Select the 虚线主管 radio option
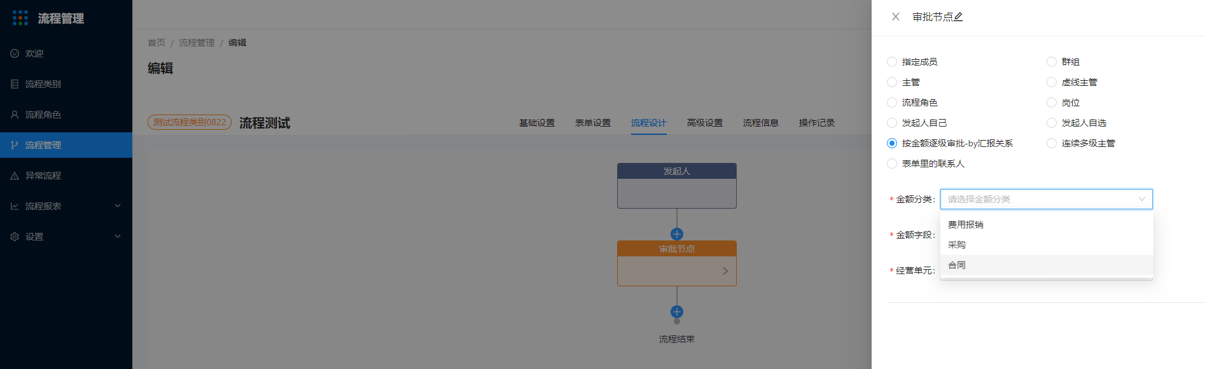1205x369 pixels. click(1052, 82)
